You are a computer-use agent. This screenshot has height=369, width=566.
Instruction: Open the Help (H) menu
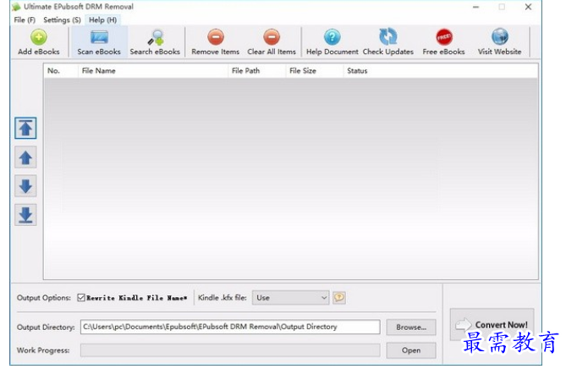tap(103, 19)
